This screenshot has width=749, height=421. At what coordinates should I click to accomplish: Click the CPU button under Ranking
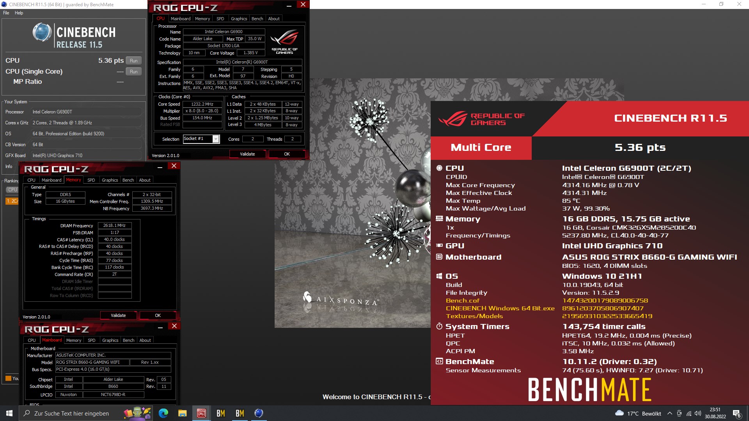12,190
